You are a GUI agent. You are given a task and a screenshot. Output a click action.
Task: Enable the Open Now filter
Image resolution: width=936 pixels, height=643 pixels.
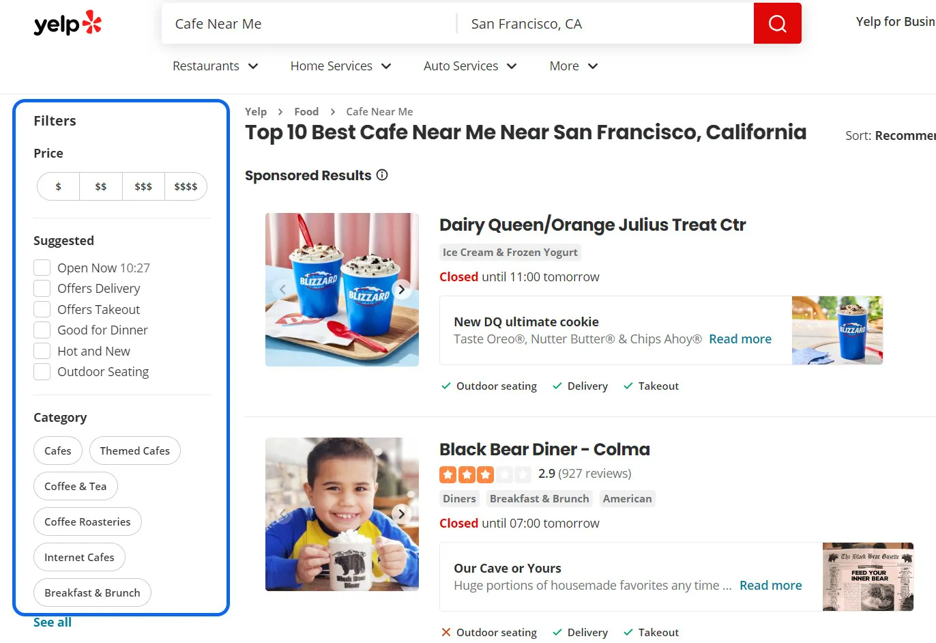(x=42, y=268)
